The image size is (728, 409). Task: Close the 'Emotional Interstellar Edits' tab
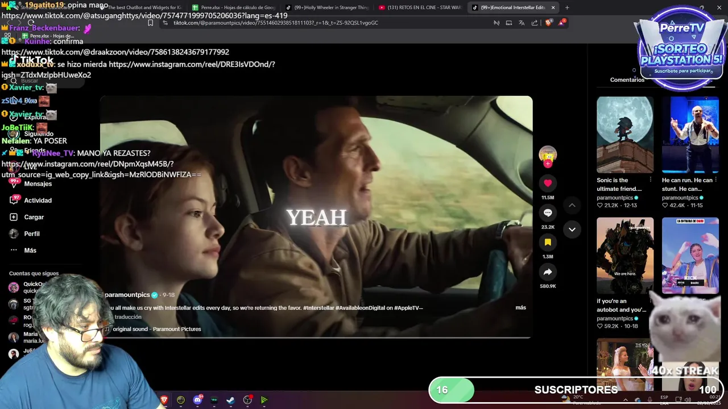click(x=553, y=7)
